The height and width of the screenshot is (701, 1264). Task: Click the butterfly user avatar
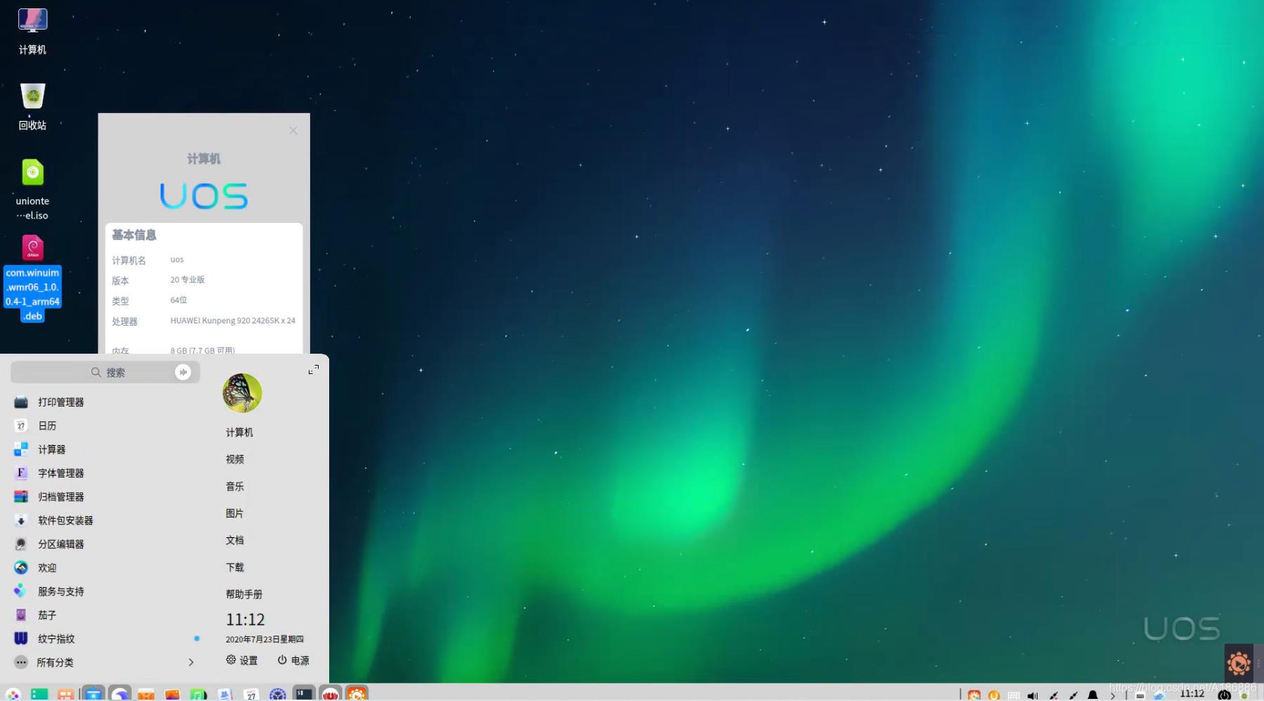coord(242,393)
